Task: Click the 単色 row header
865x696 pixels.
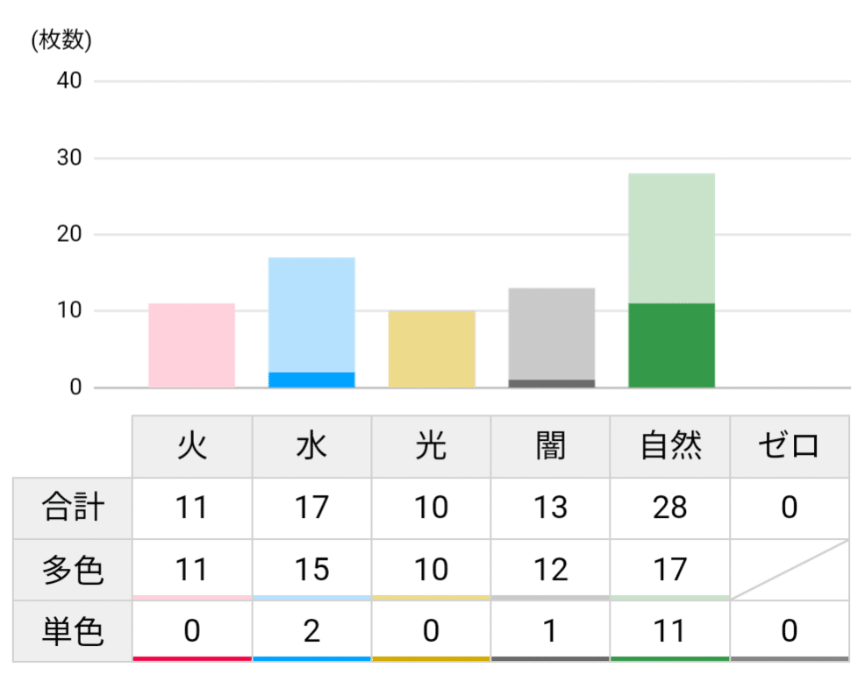Action: point(73,631)
